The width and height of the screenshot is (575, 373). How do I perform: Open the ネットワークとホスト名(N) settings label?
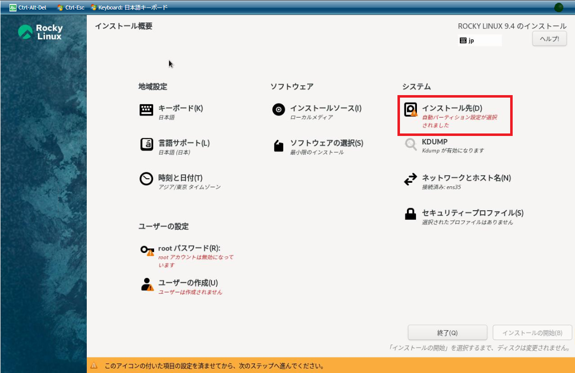[x=466, y=178]
